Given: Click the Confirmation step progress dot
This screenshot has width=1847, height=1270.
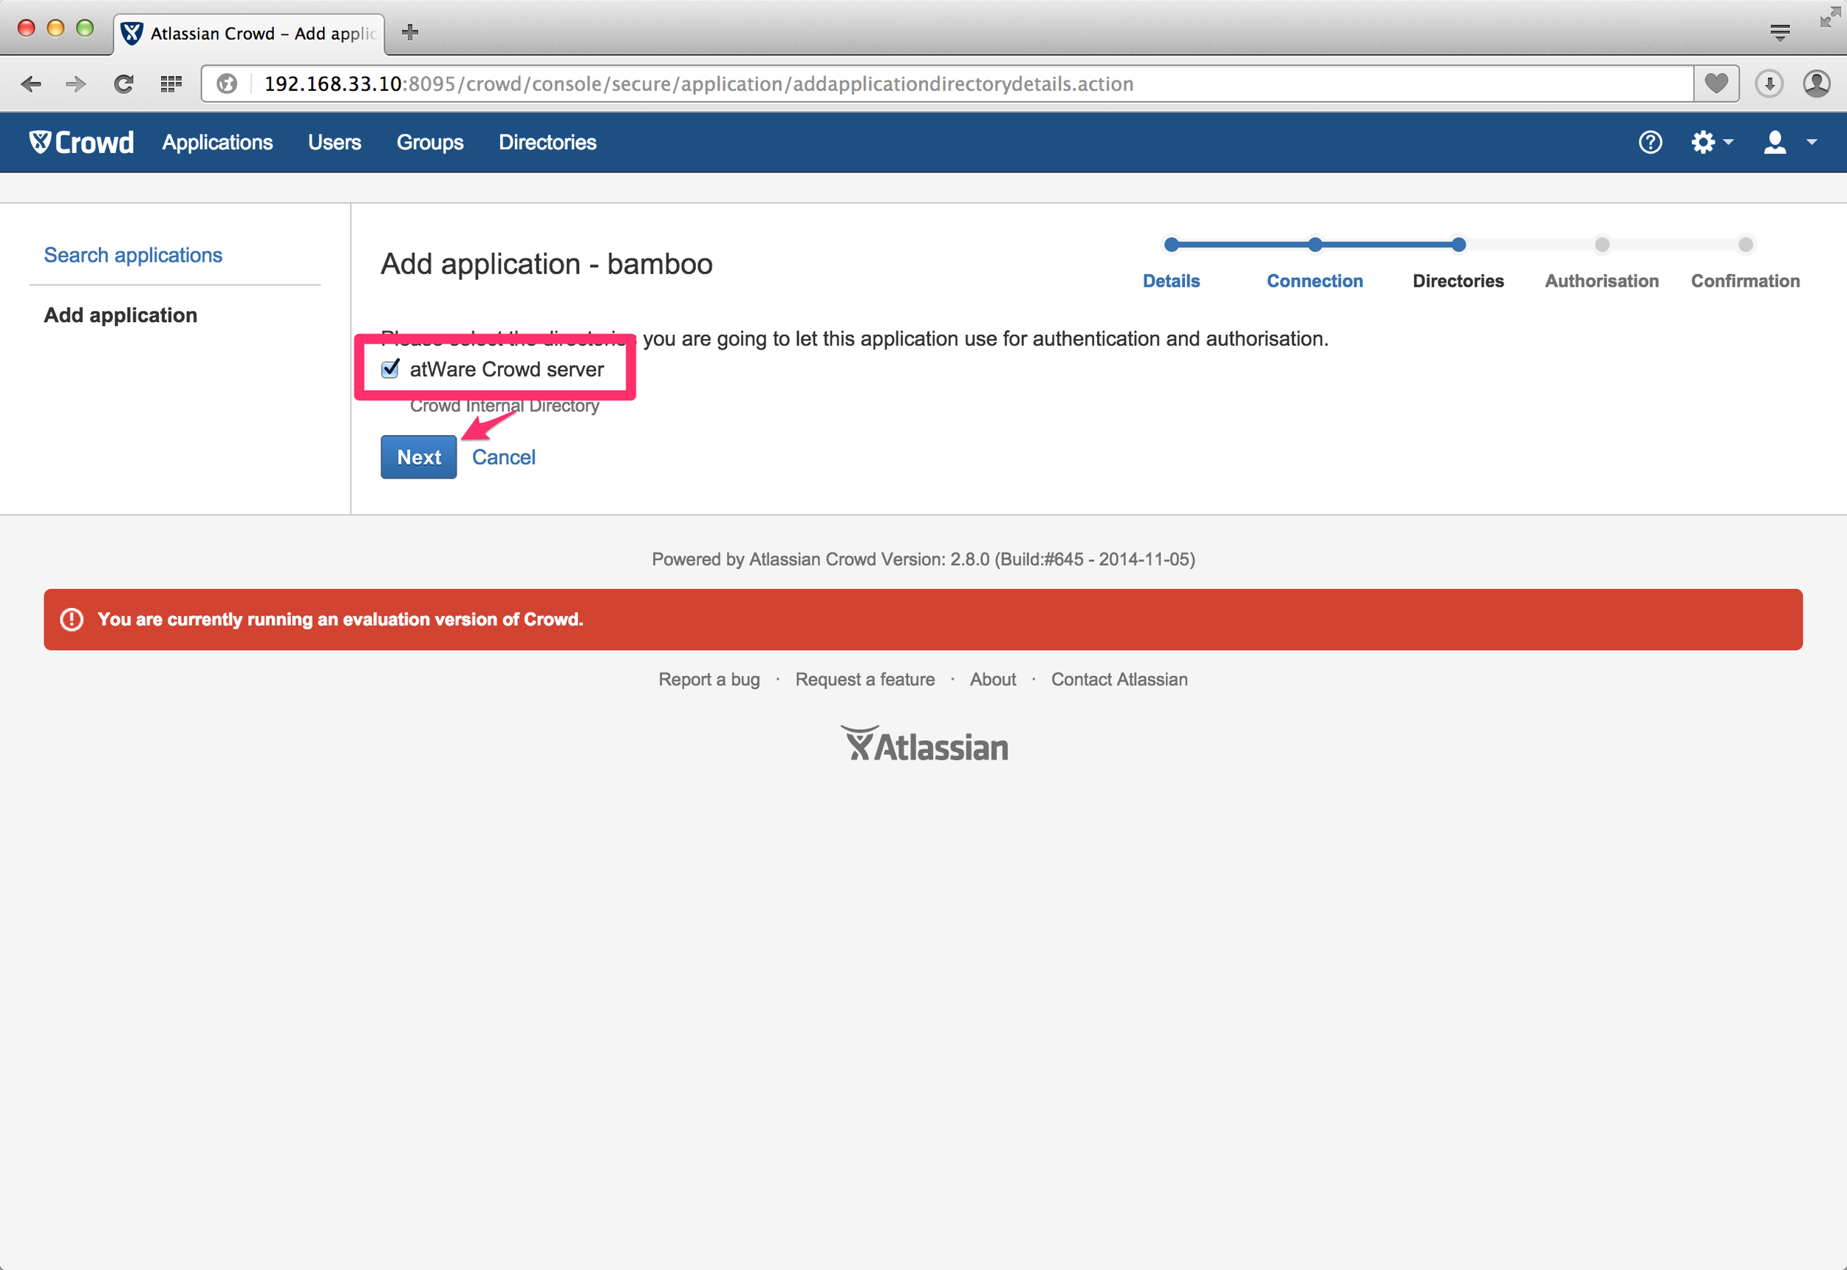Looking at the screenshot, I should (1745, 245).
